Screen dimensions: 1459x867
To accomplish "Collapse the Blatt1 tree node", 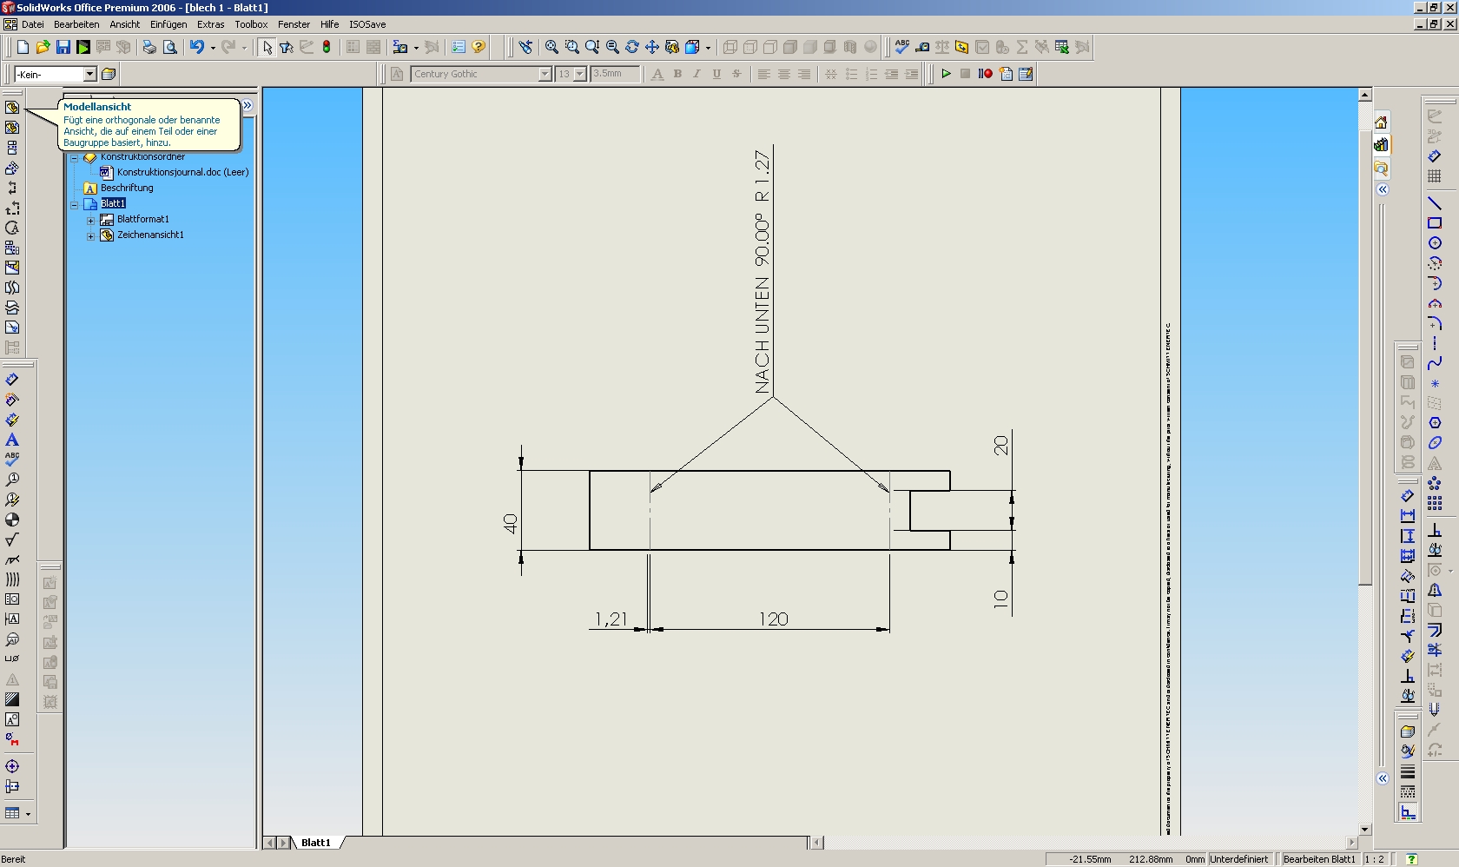I will (x=75, y=204).
